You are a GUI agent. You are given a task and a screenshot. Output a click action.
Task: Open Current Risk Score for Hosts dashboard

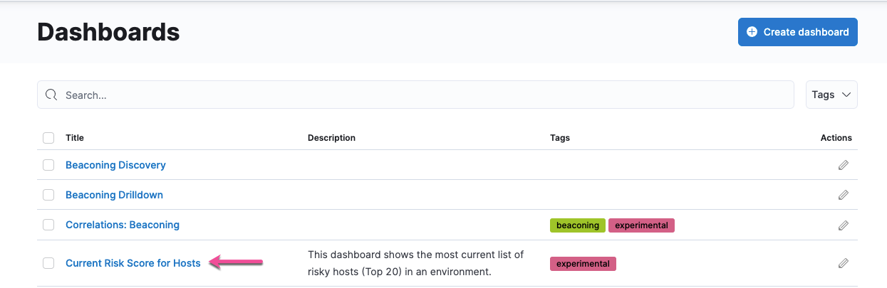click(133, 263)
